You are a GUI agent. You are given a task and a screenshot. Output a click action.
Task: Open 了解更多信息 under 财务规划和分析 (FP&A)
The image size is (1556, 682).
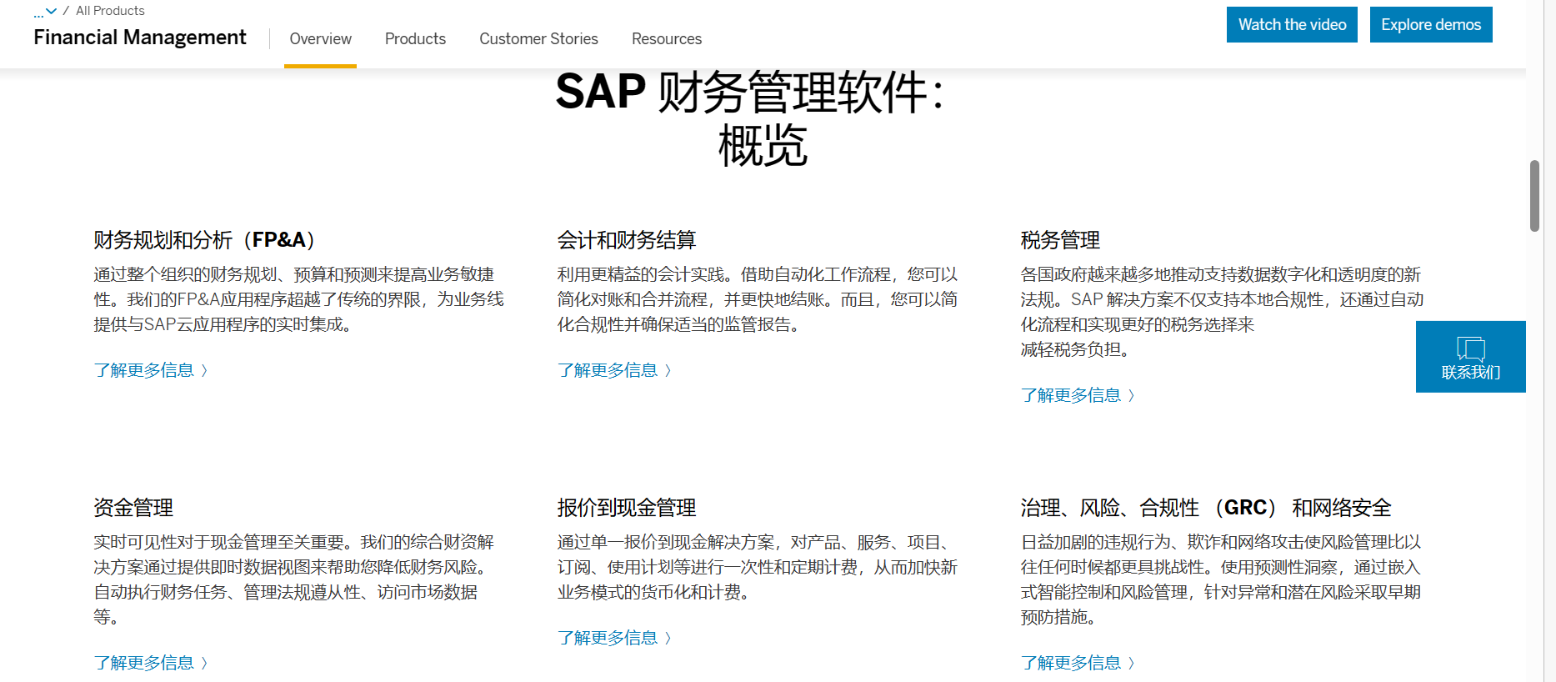151,370
